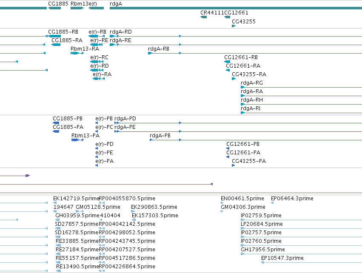The height and width of the screenshot is (273, 362).
Task: Select the rdgA gene label
Action: tap(116, 4)
